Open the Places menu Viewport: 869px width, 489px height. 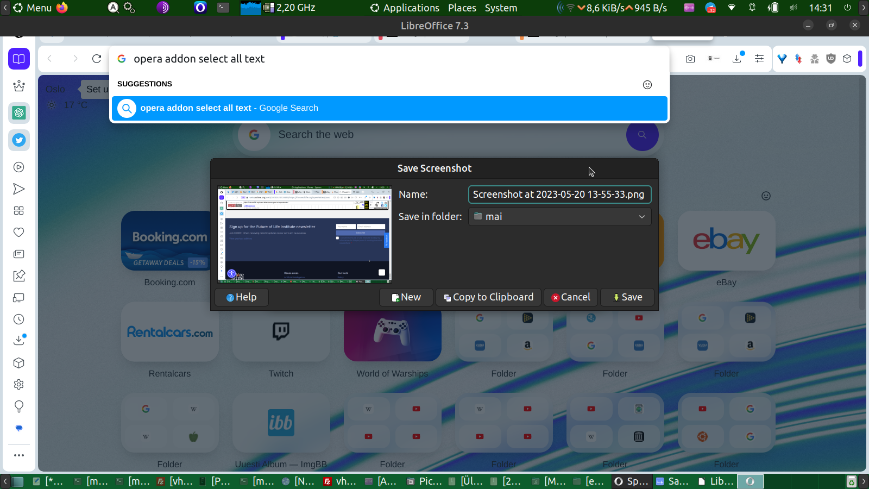tap(462, 8)
